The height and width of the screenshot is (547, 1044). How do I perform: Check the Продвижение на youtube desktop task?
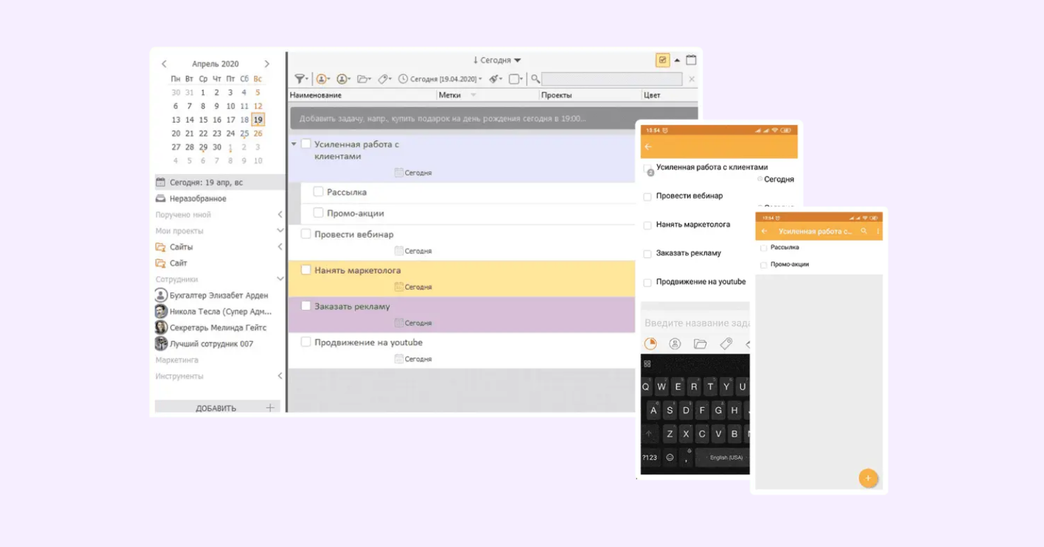(x=306, y=342)
